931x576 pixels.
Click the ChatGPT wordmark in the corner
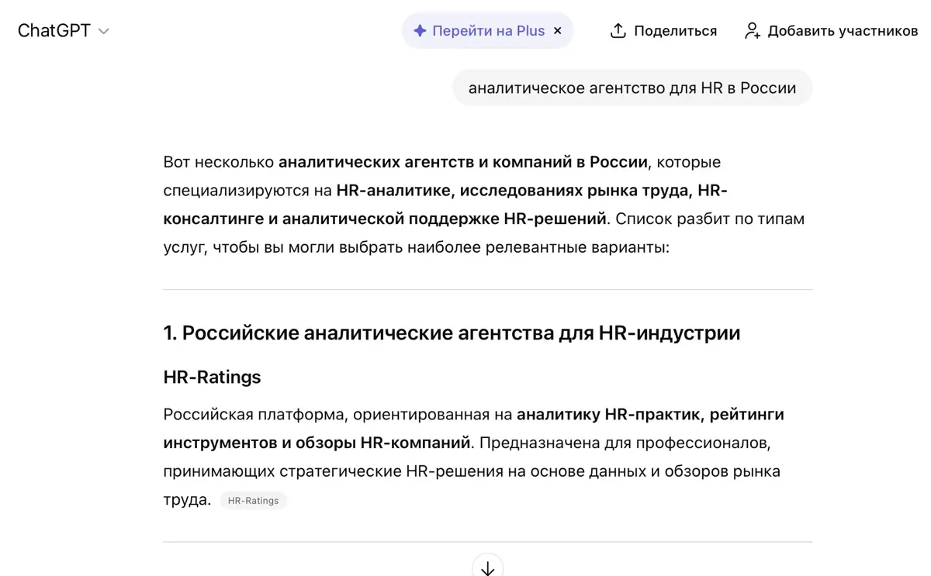click(x=54, y=30)
